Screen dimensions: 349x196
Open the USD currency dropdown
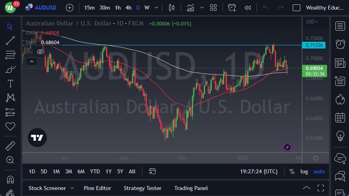[312, 22]
